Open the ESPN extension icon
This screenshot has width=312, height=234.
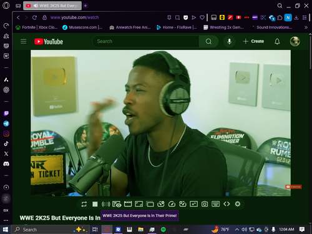coord(255,17)
